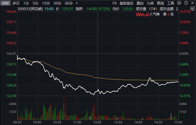Open the 画线 drawing tool

(160, 3)
